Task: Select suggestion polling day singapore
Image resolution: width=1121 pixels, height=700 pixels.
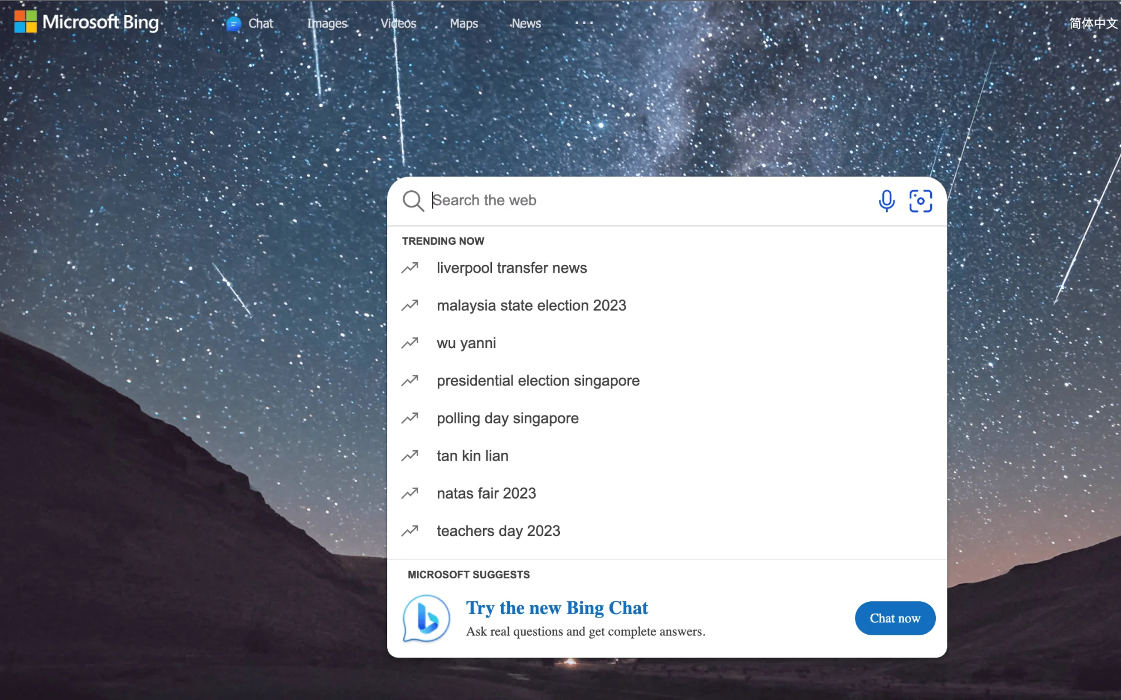Action: [x=666, y=418]
